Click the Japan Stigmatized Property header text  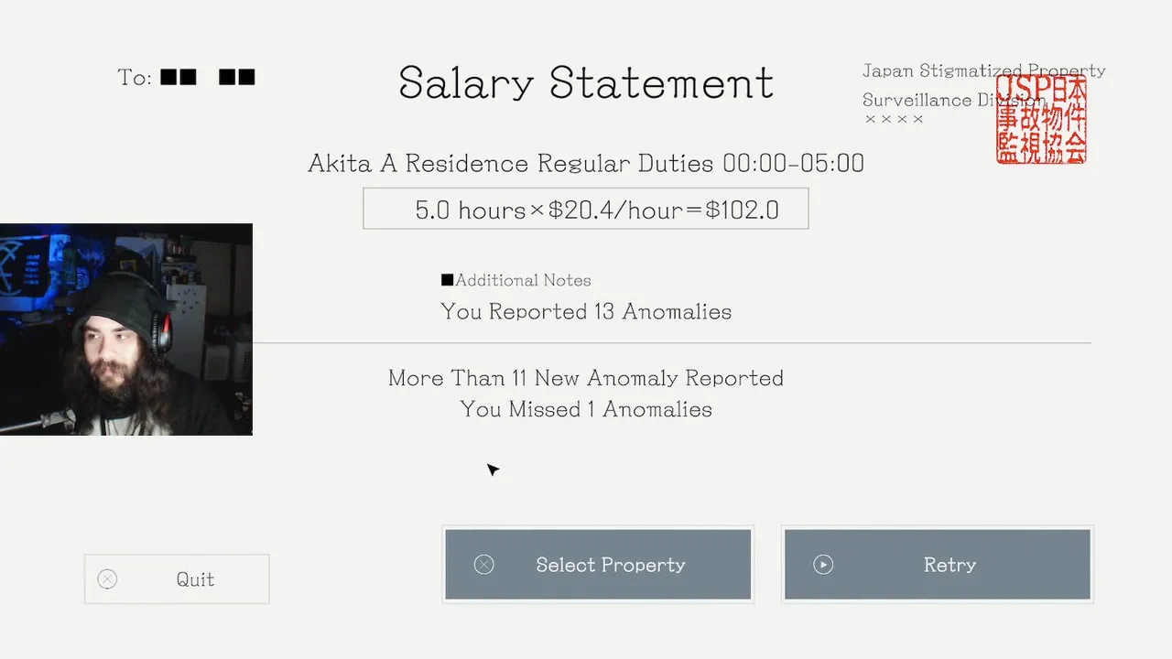click(x=983, y=70)
